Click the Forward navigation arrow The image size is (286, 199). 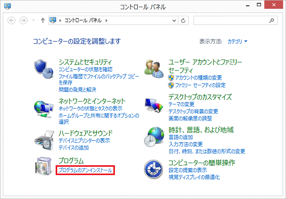23,20
